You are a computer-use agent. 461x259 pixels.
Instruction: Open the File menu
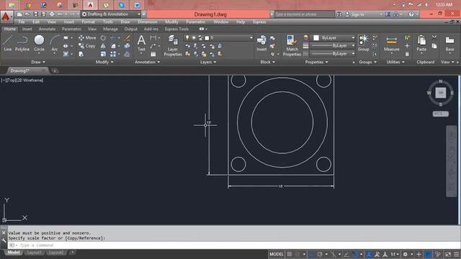[x=22, y=22]
